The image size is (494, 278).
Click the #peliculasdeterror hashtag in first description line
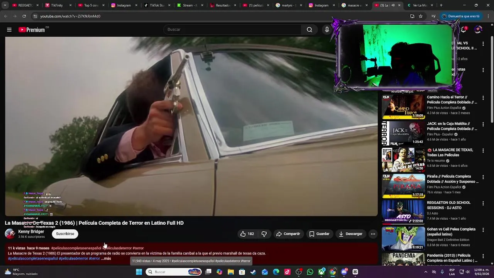coord(117,248)
